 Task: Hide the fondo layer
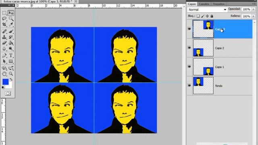click(189, 85)
